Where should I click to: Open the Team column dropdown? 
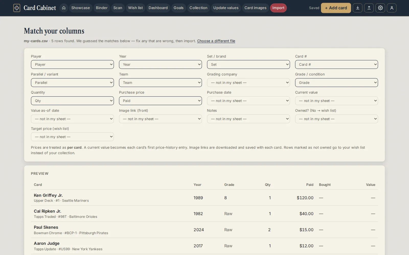160,83
